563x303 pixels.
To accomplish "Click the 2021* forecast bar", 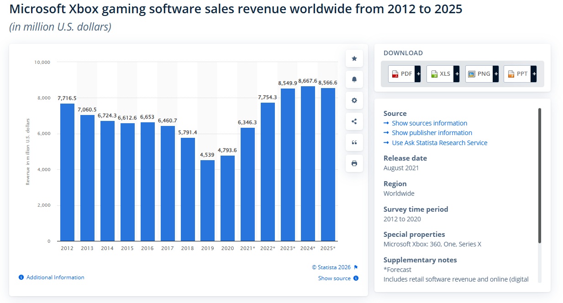I will click(x=247, y=184).
